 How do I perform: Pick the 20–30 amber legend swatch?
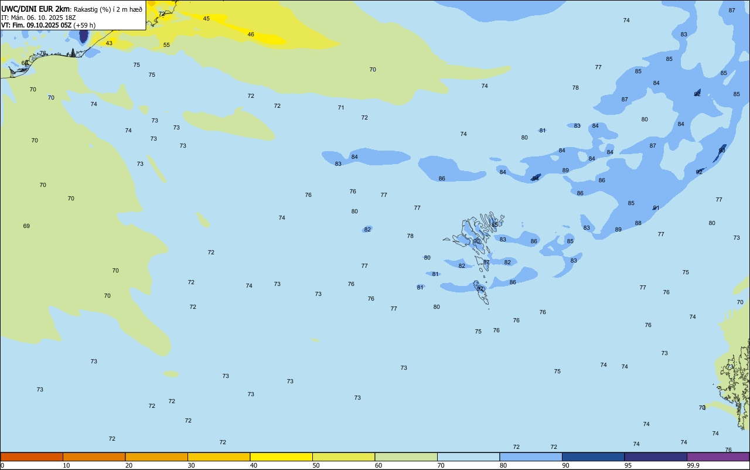(x=156, y=457)
